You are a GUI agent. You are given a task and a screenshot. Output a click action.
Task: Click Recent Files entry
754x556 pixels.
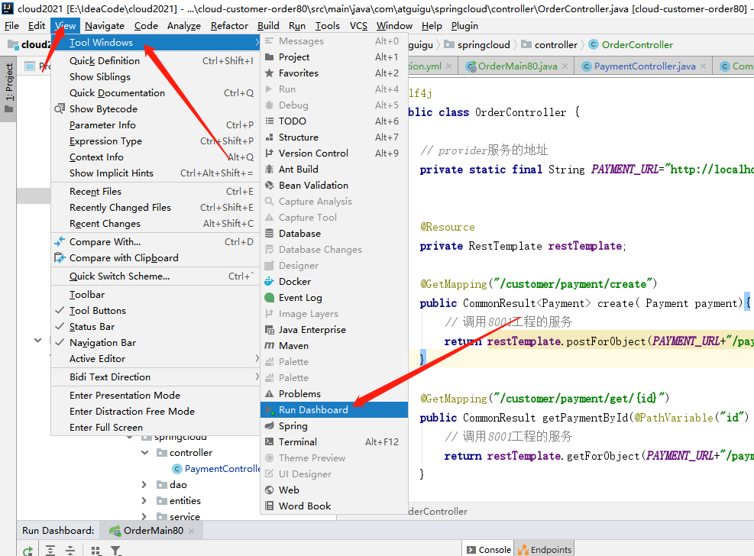point(155,191)
